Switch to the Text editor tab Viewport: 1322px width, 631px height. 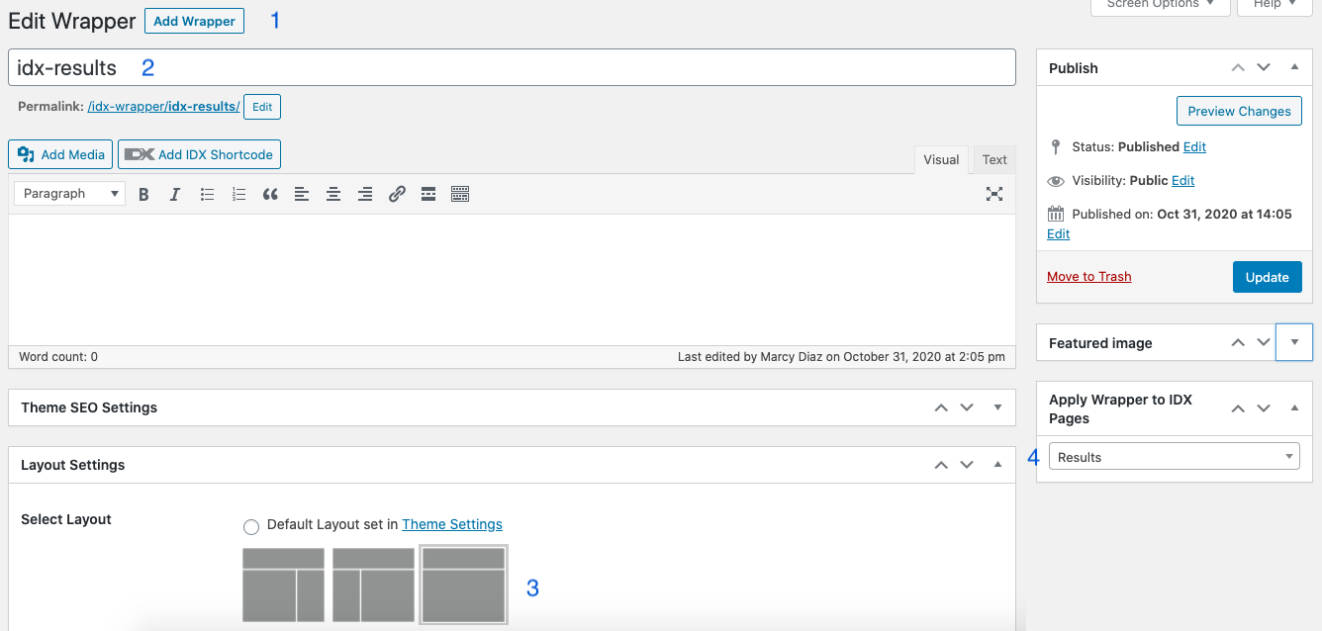coord(994,159)
